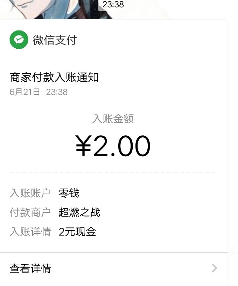The image size is (238, 286).
Task: Open the 查看详情 link
Action: (x=30, y=268)
